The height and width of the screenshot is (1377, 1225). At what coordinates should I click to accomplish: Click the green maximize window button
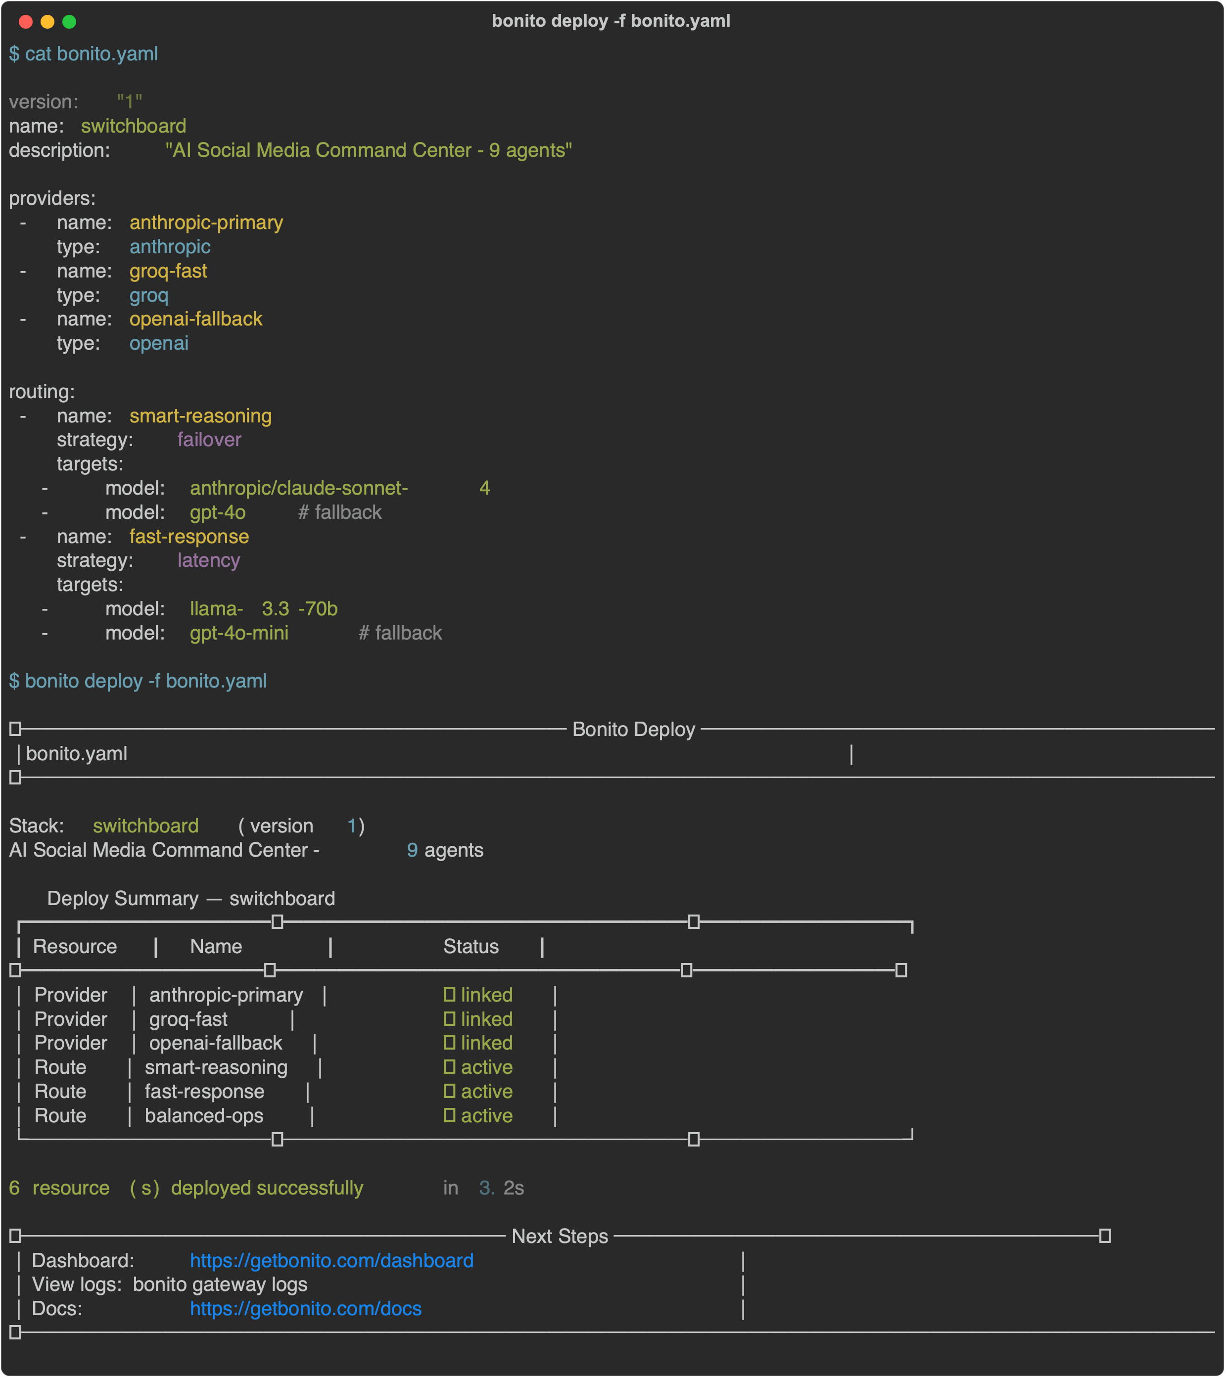point(69,22)
